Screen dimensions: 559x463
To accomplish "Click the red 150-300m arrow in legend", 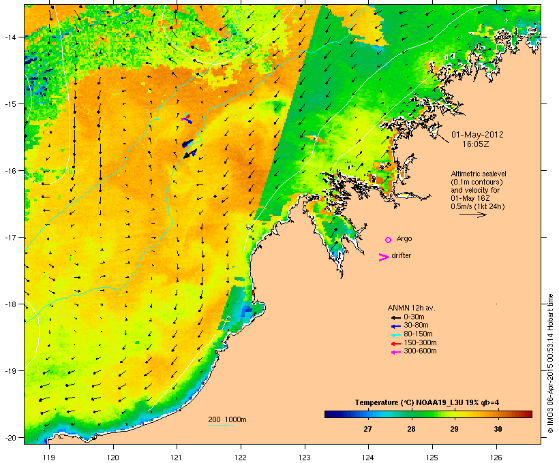I will [x=395, y=344].
